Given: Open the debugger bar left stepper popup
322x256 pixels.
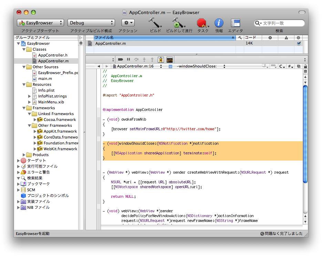Looking at the screenshot, I should point(113,60).
